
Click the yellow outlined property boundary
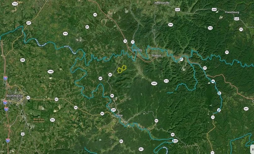122,69
